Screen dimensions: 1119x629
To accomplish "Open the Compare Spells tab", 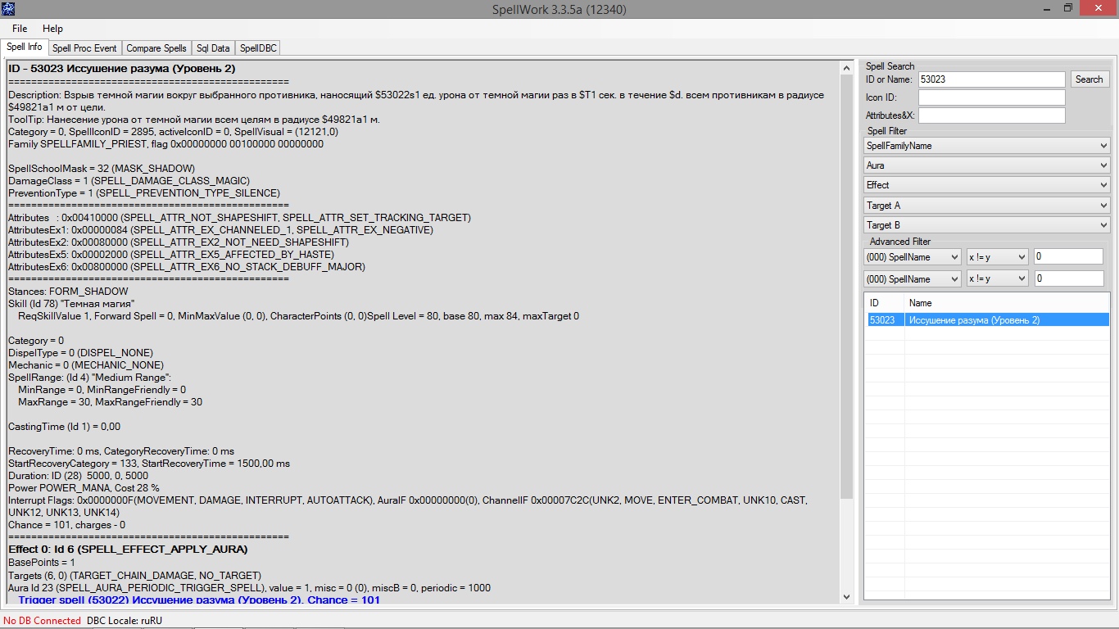I will pos(156,48).
